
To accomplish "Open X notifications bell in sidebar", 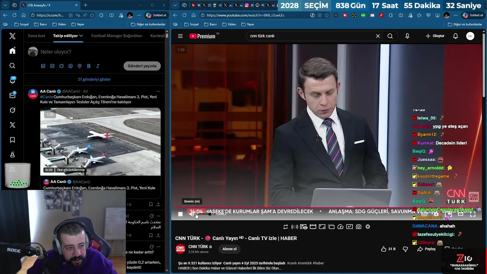I will [13, 80].
